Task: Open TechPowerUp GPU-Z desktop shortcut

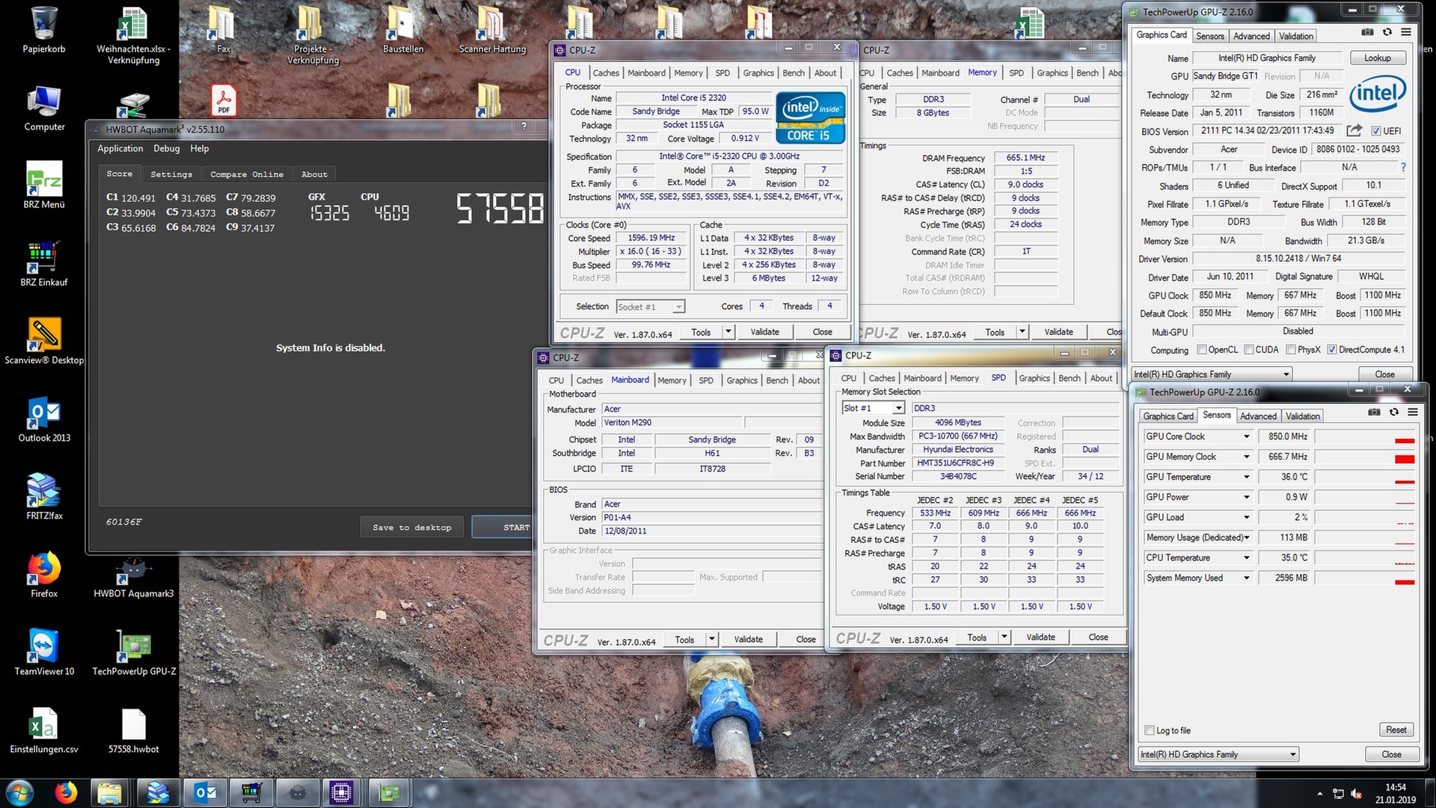Action: point(134,652)
